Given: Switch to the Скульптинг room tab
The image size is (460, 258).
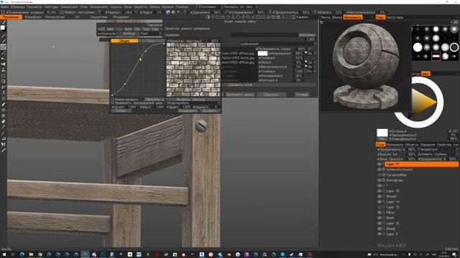Looking at the screenshot, I should click(x=98, y=17).
